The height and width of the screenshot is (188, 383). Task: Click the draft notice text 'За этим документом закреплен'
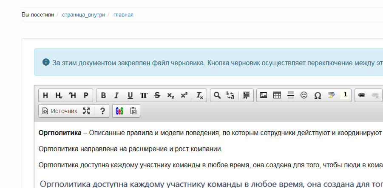(x=101, y=63)
